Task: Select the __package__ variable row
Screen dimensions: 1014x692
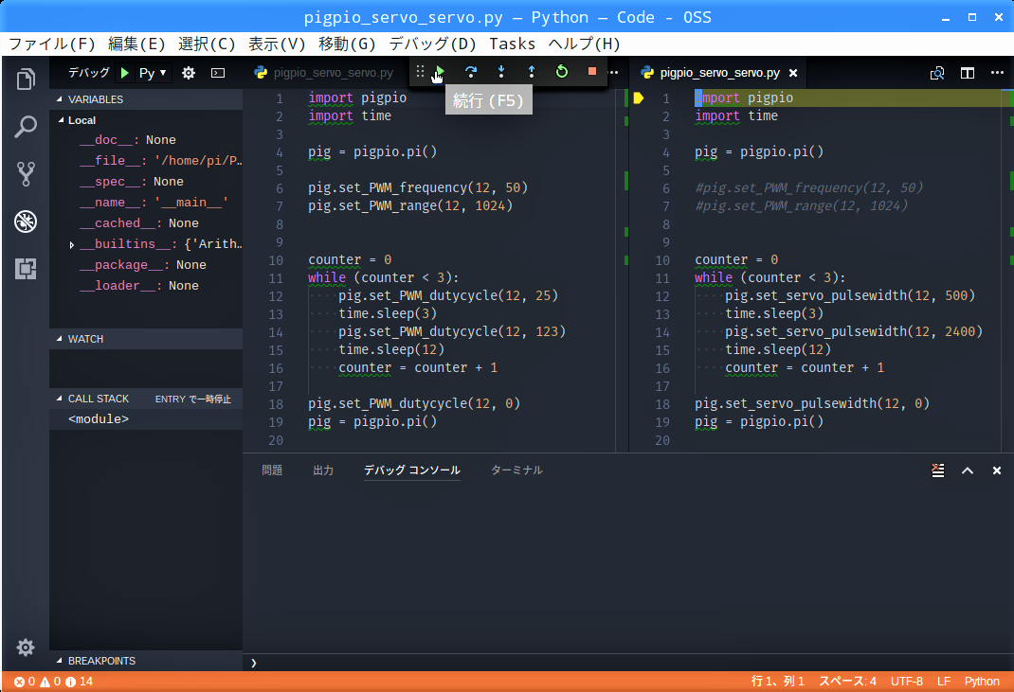Action: [146, 265]
